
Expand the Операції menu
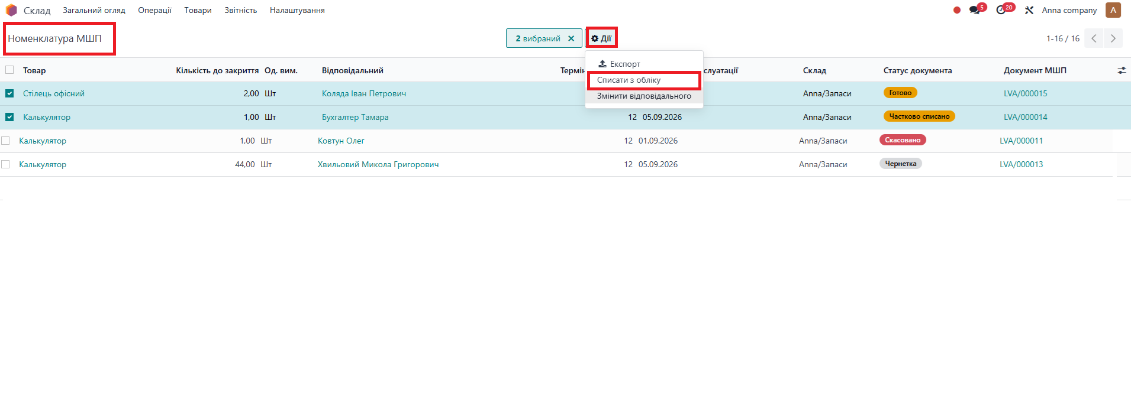[154, 10]
